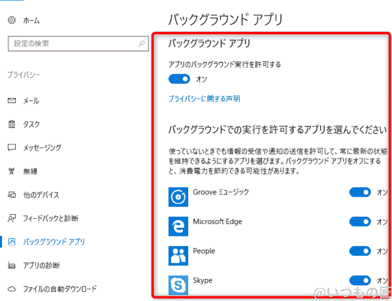
Task: Click the Home gear icon
Action: [x=12, y=20]
